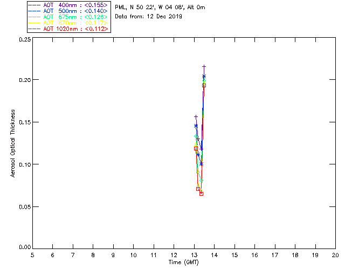Image resolution: width=345 pixels, height=276 pixels.
Task: Click the highest red square marker near 0.19
Action: click(204, 85)
